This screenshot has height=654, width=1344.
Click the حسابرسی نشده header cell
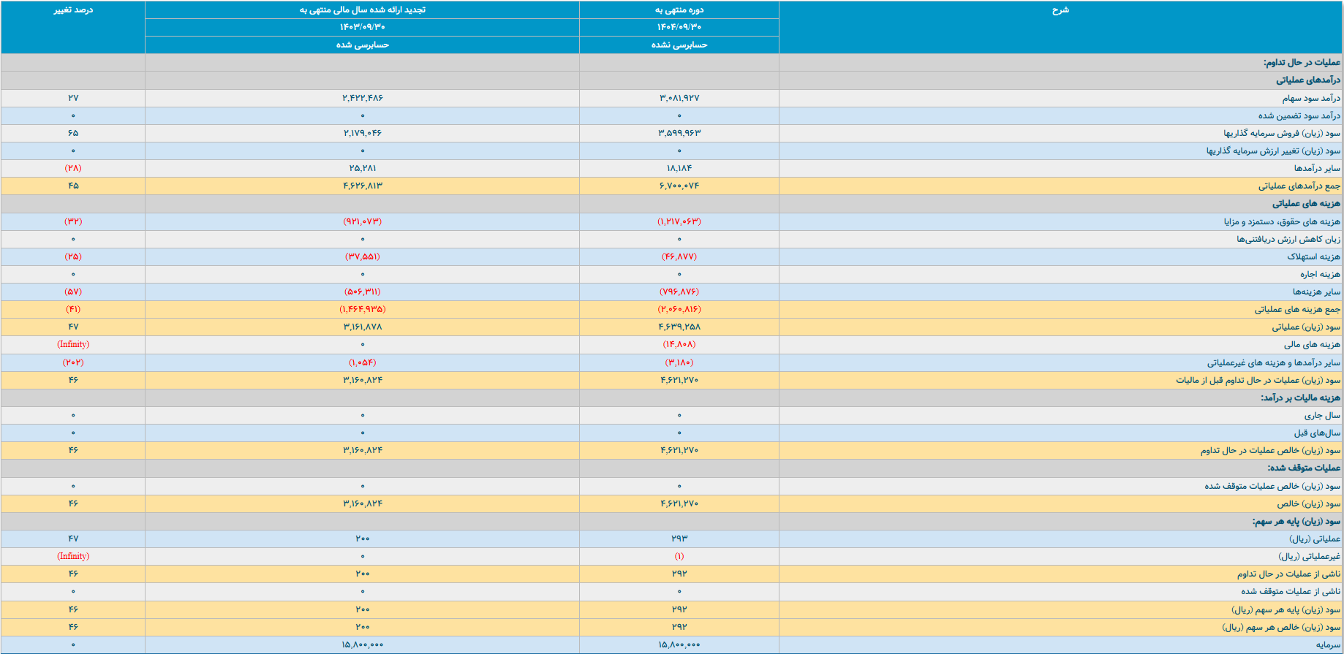click(679, 45)
